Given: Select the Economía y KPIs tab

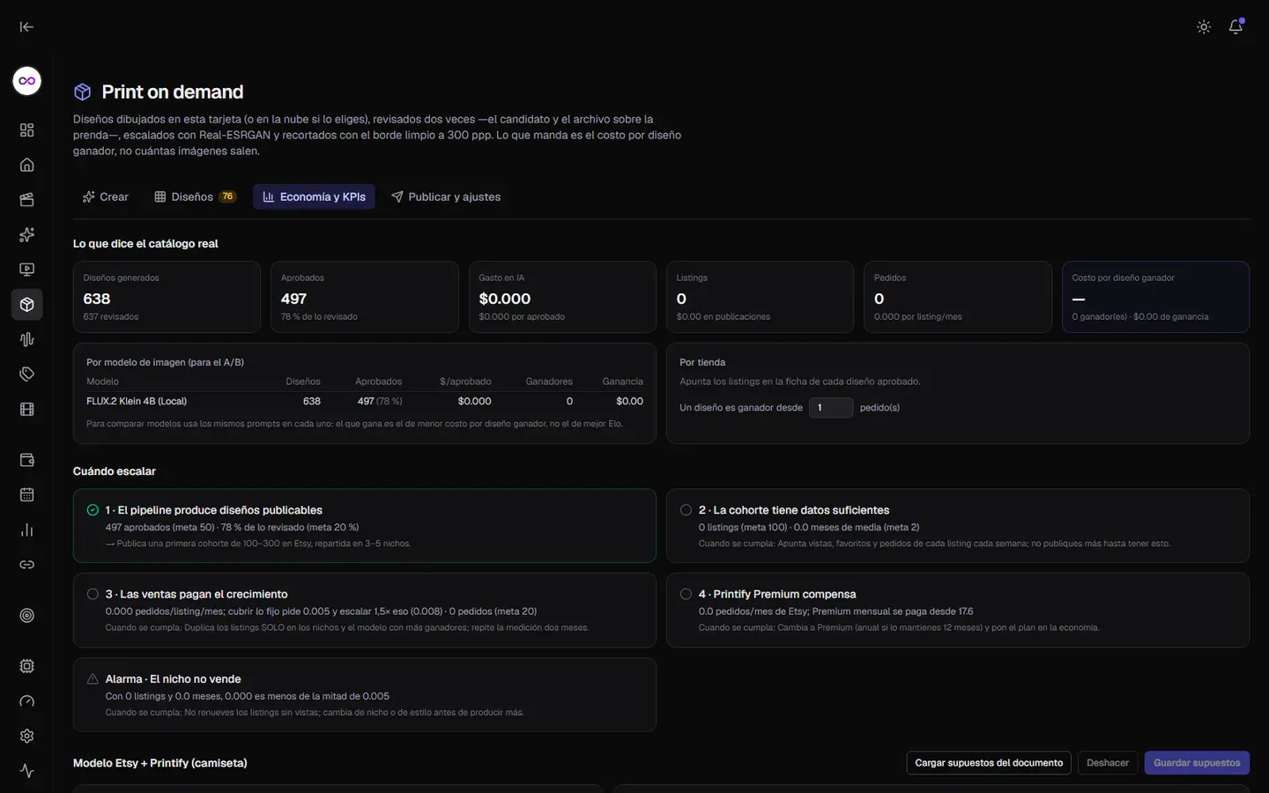Looking at the screenshot, I should 314,196.
